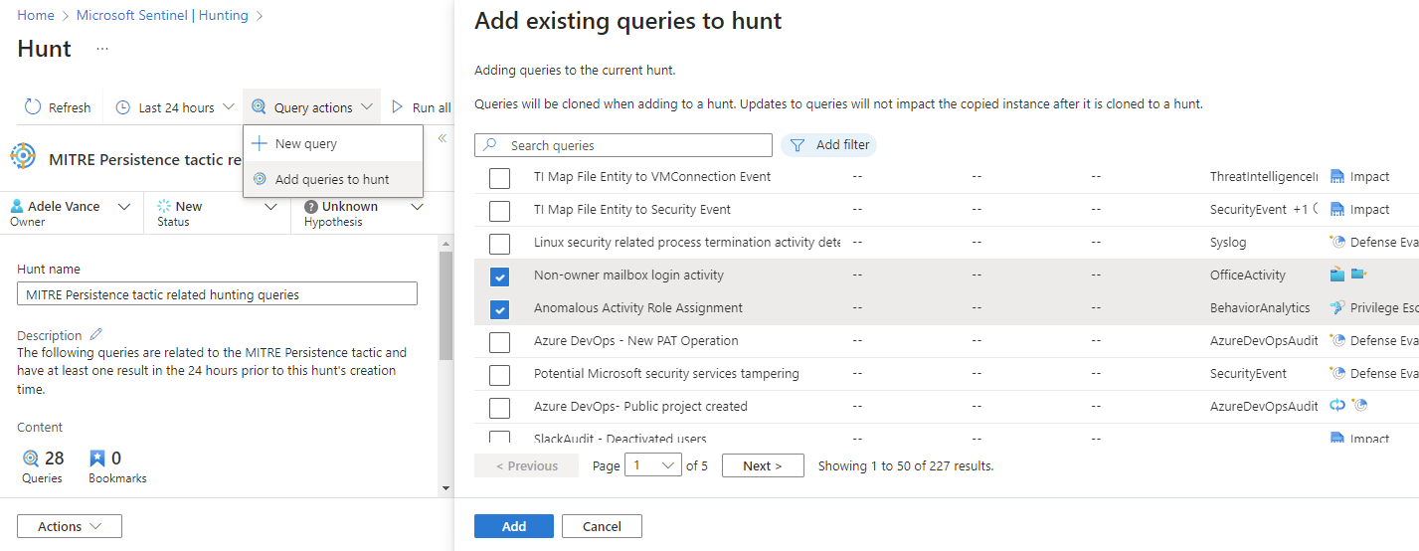This screenshot has height=551, width=1419.
Task: Uncheck Non-owner mailbox login activity
Action: (x=500, y=276)
